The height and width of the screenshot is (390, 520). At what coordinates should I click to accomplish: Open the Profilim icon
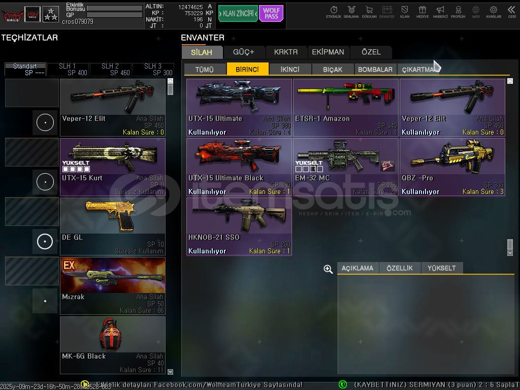tap(458, 12)
